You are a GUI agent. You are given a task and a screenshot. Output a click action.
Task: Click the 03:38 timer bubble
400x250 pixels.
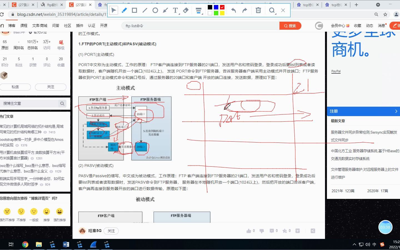tap(385, 227)
